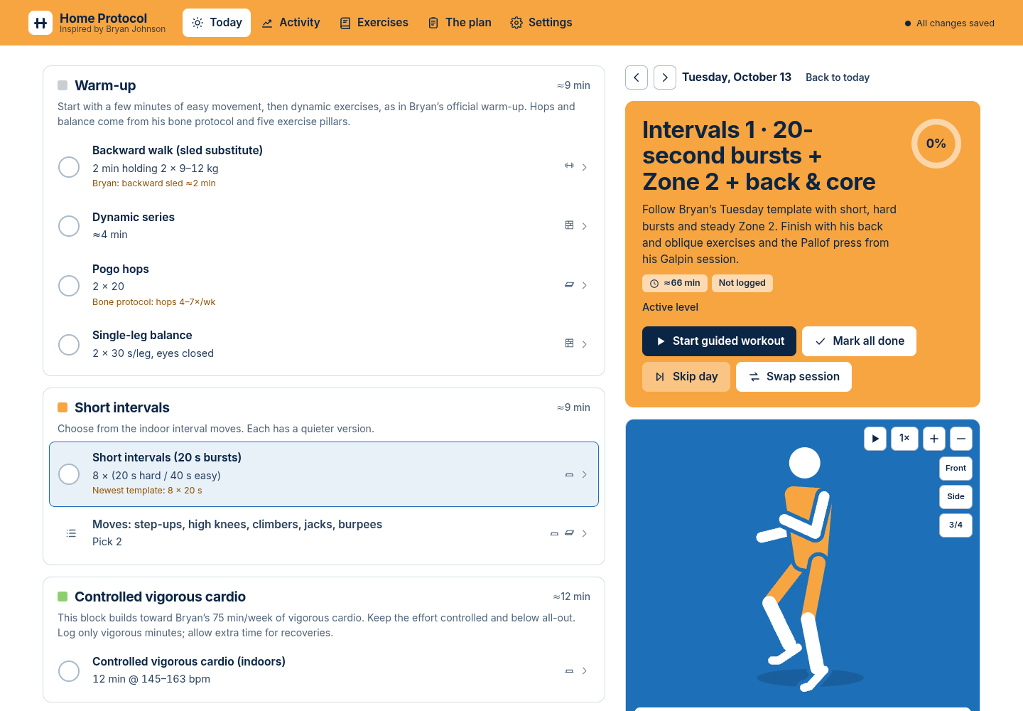Screen dimensions: 1023x711
Task: Click grid icon on Dynamic series row
Action: coord(569,225)
